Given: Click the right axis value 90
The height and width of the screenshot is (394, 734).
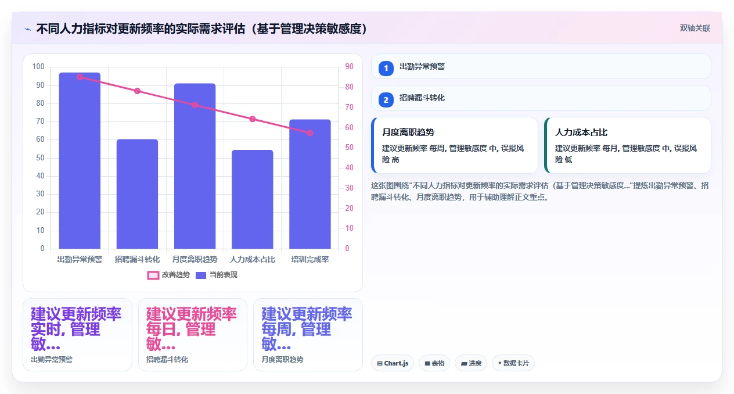Looking at the screenshot, I should [349, 67].
